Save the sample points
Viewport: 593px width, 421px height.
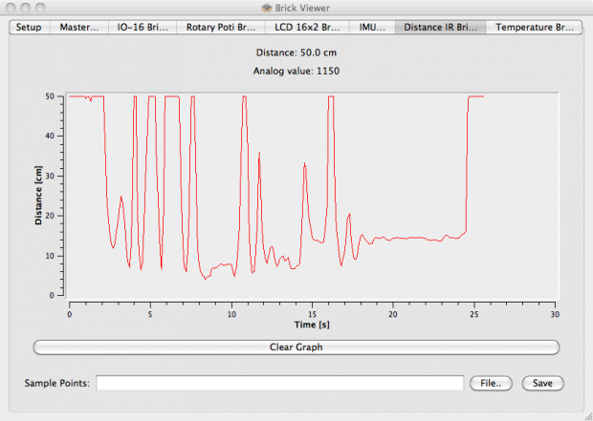[x=542, y=383]
